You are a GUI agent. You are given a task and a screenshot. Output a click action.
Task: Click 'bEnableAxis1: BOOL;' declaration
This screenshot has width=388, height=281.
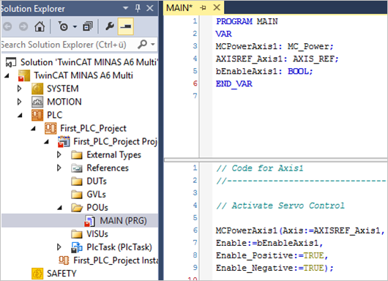[264, 71]
